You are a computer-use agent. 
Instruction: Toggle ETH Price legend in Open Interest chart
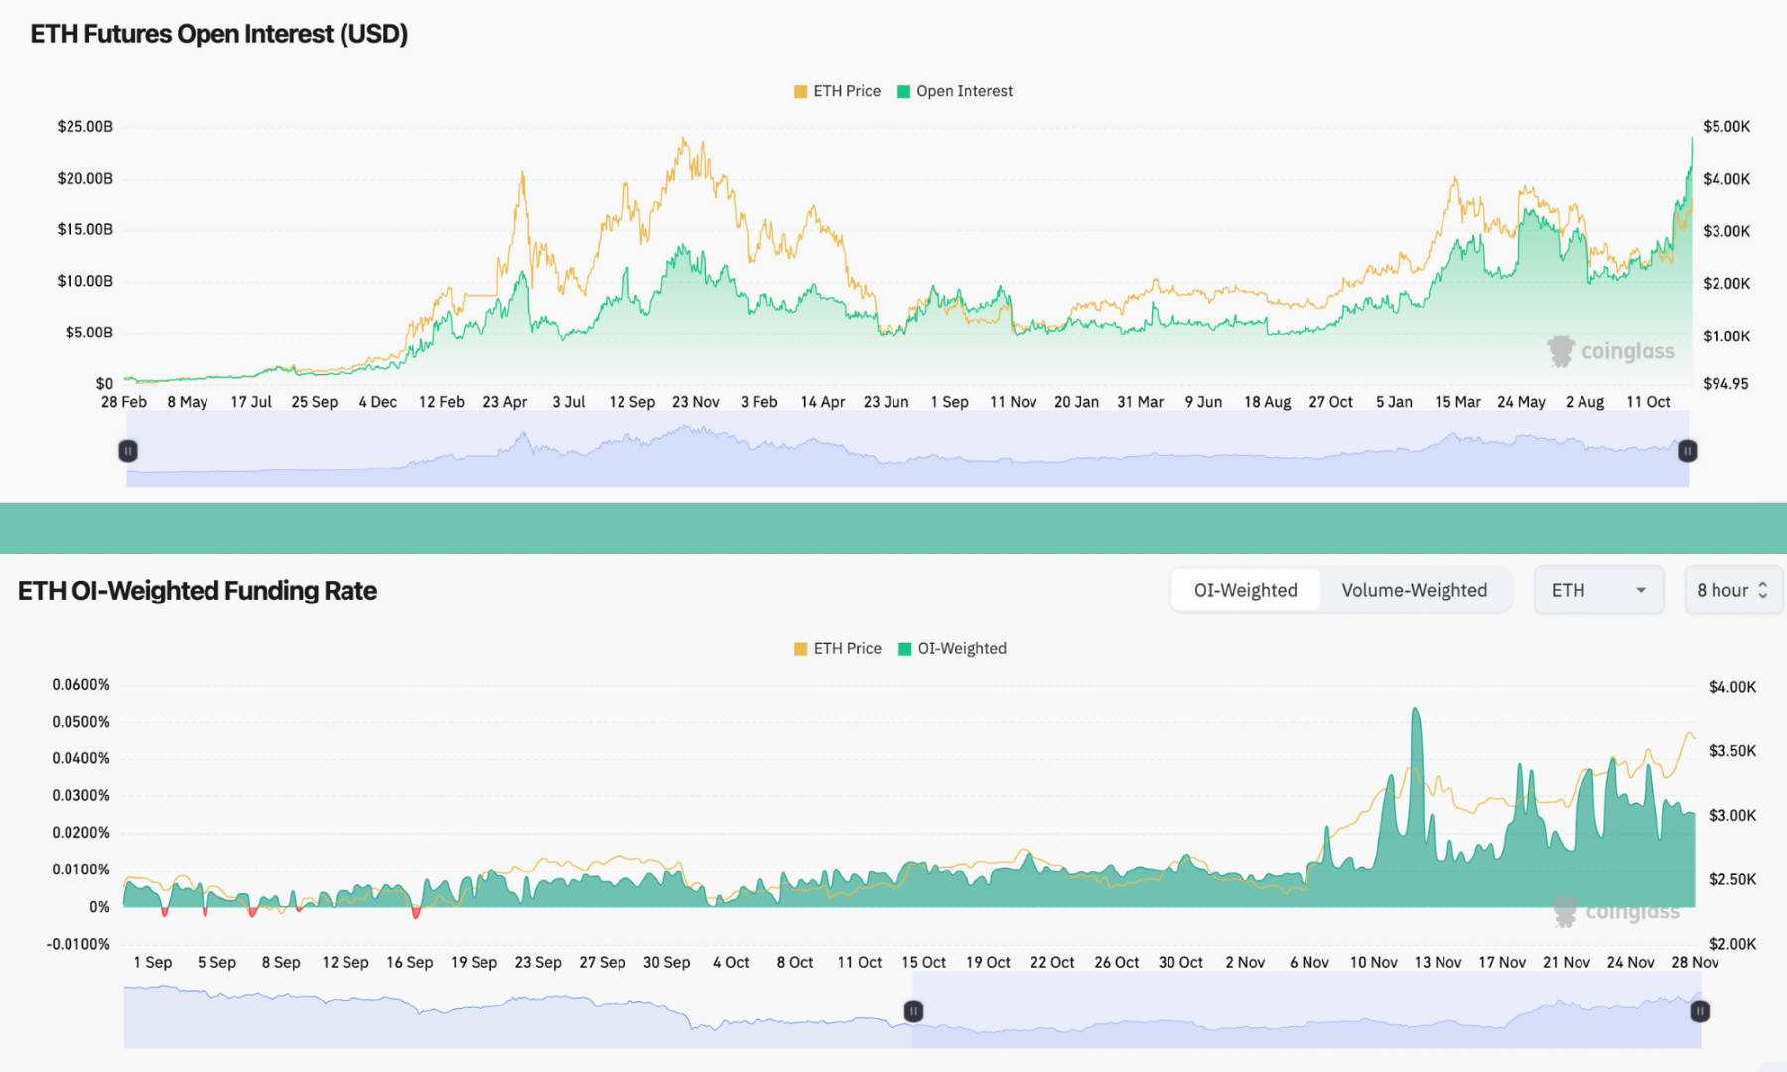[837, 91]
